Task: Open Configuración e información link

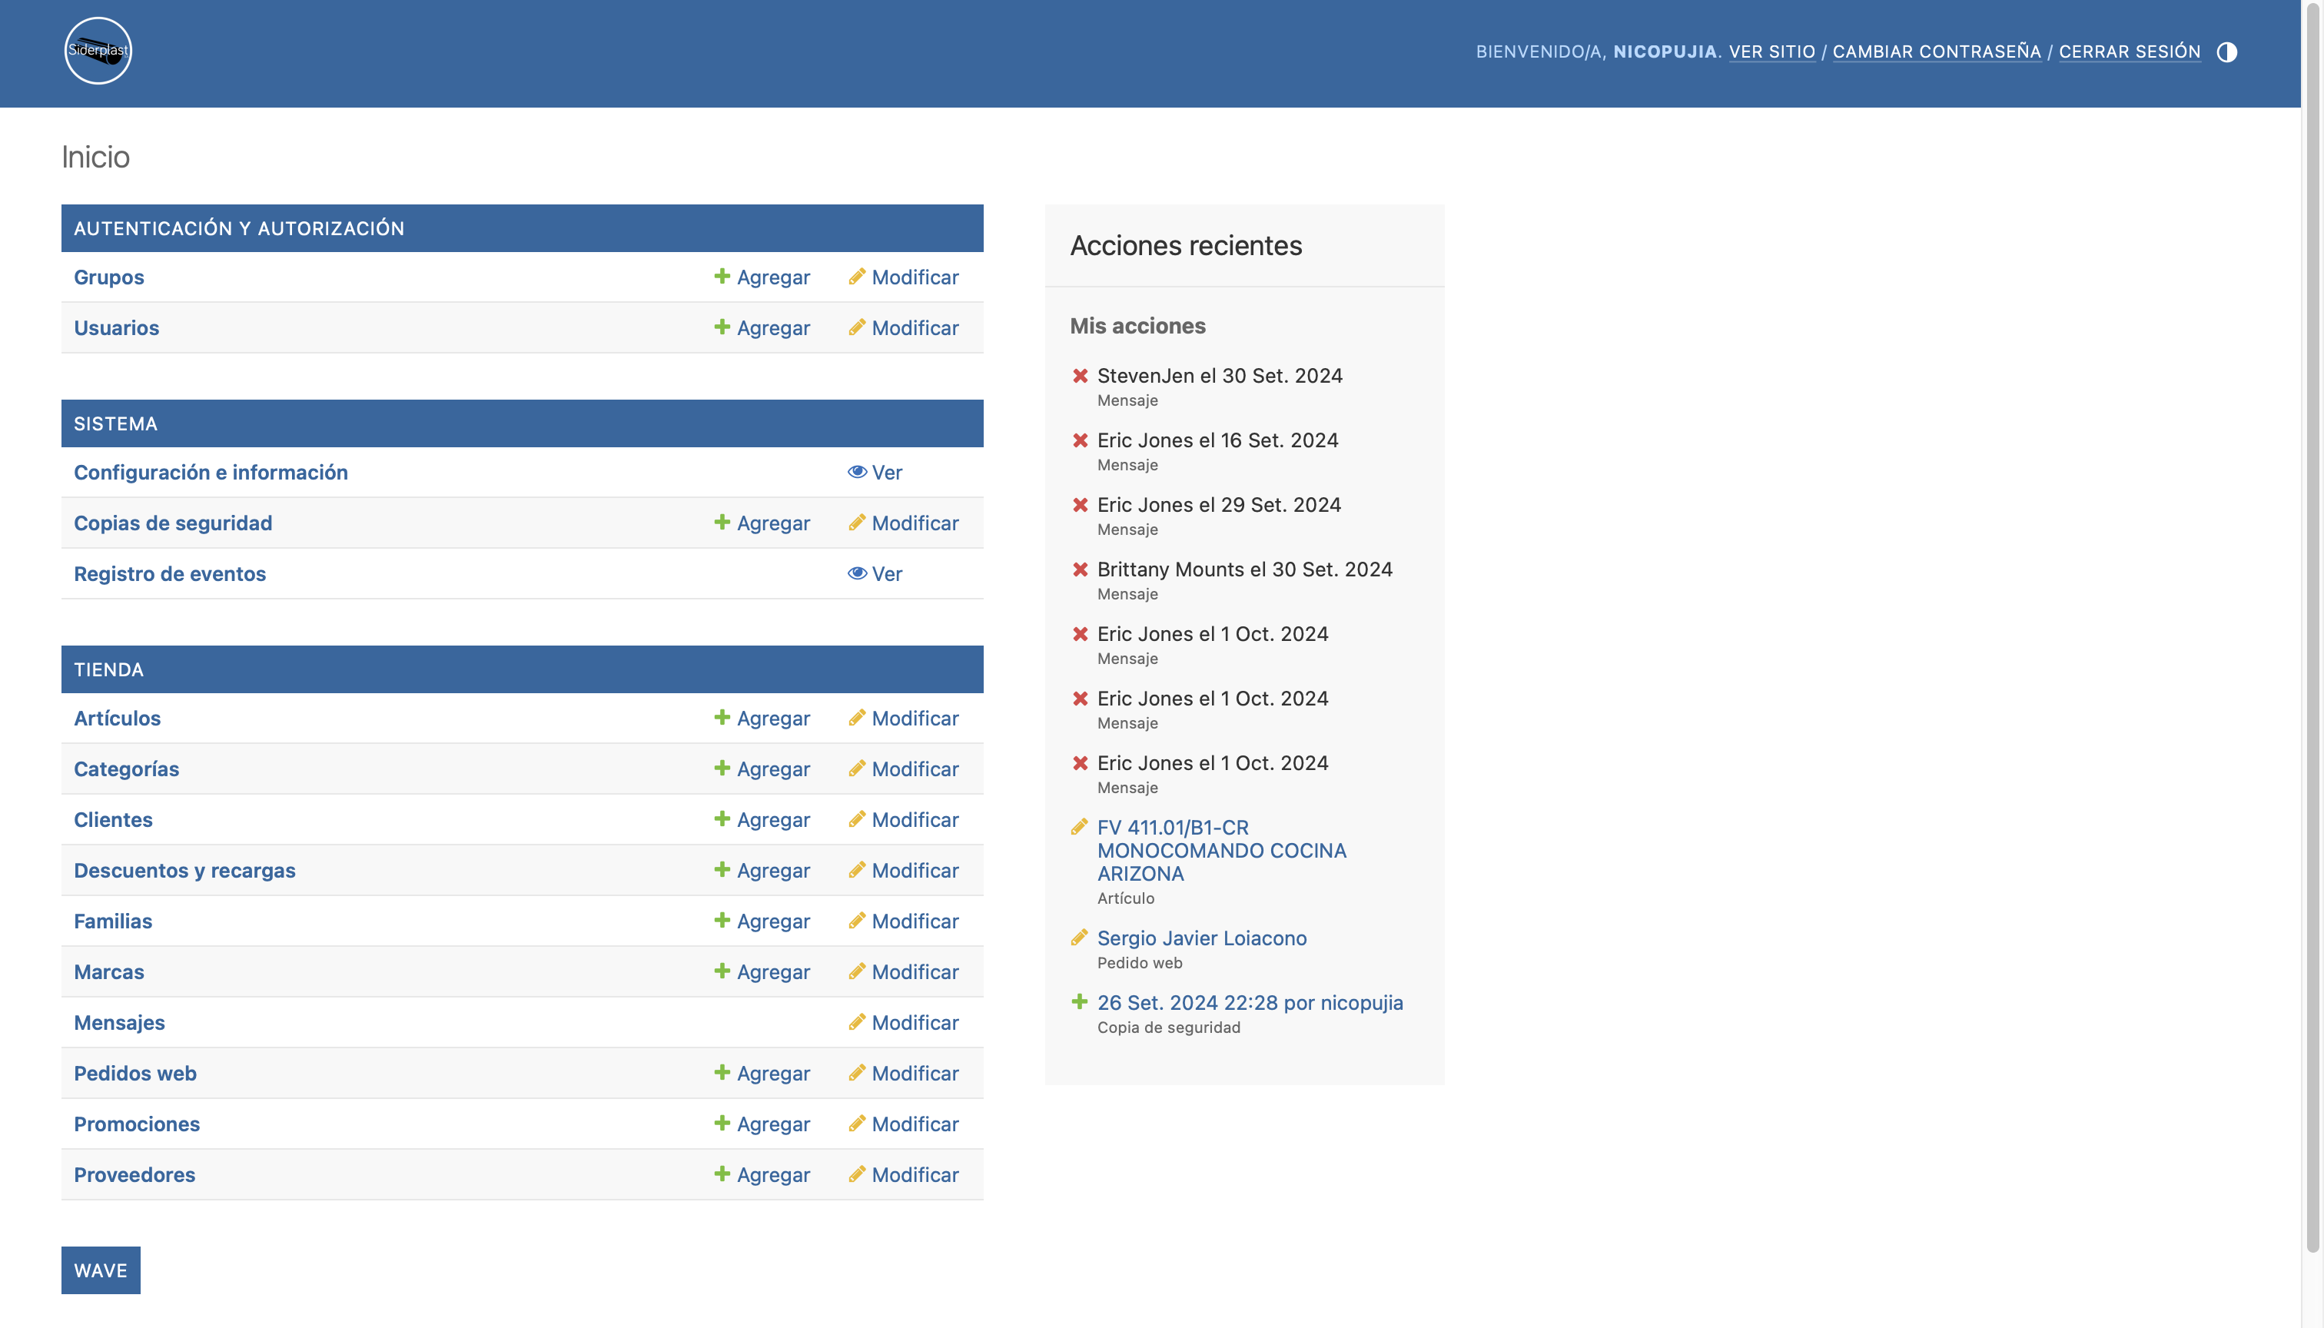Action: click(x=211, y=473)
